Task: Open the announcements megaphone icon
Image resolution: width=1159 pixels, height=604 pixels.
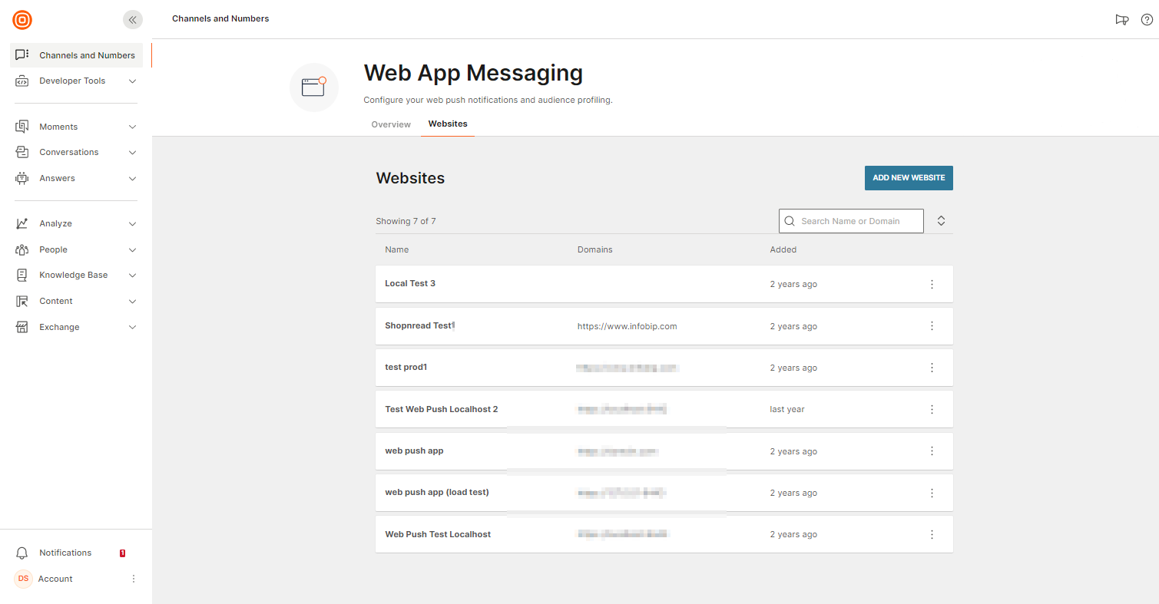Action: tap(1121, 20)
